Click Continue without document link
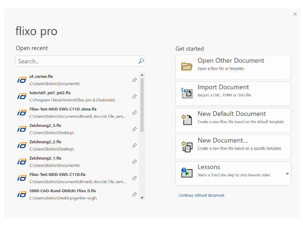Viewport: 303px width, 227px height. click(201, 195)
